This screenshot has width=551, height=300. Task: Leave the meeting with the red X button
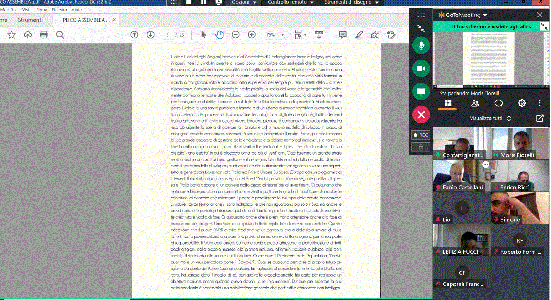point(421,115)
